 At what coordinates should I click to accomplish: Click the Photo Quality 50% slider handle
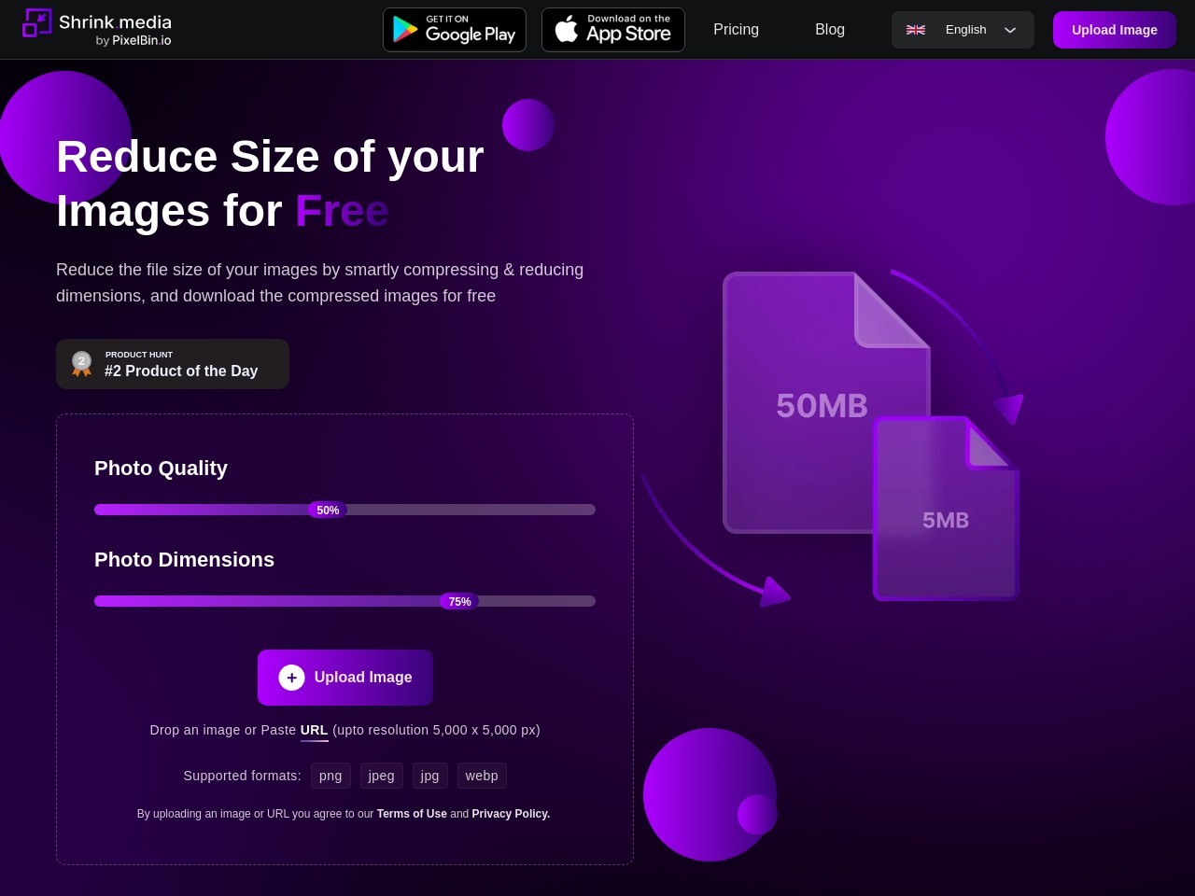point(328,510)
